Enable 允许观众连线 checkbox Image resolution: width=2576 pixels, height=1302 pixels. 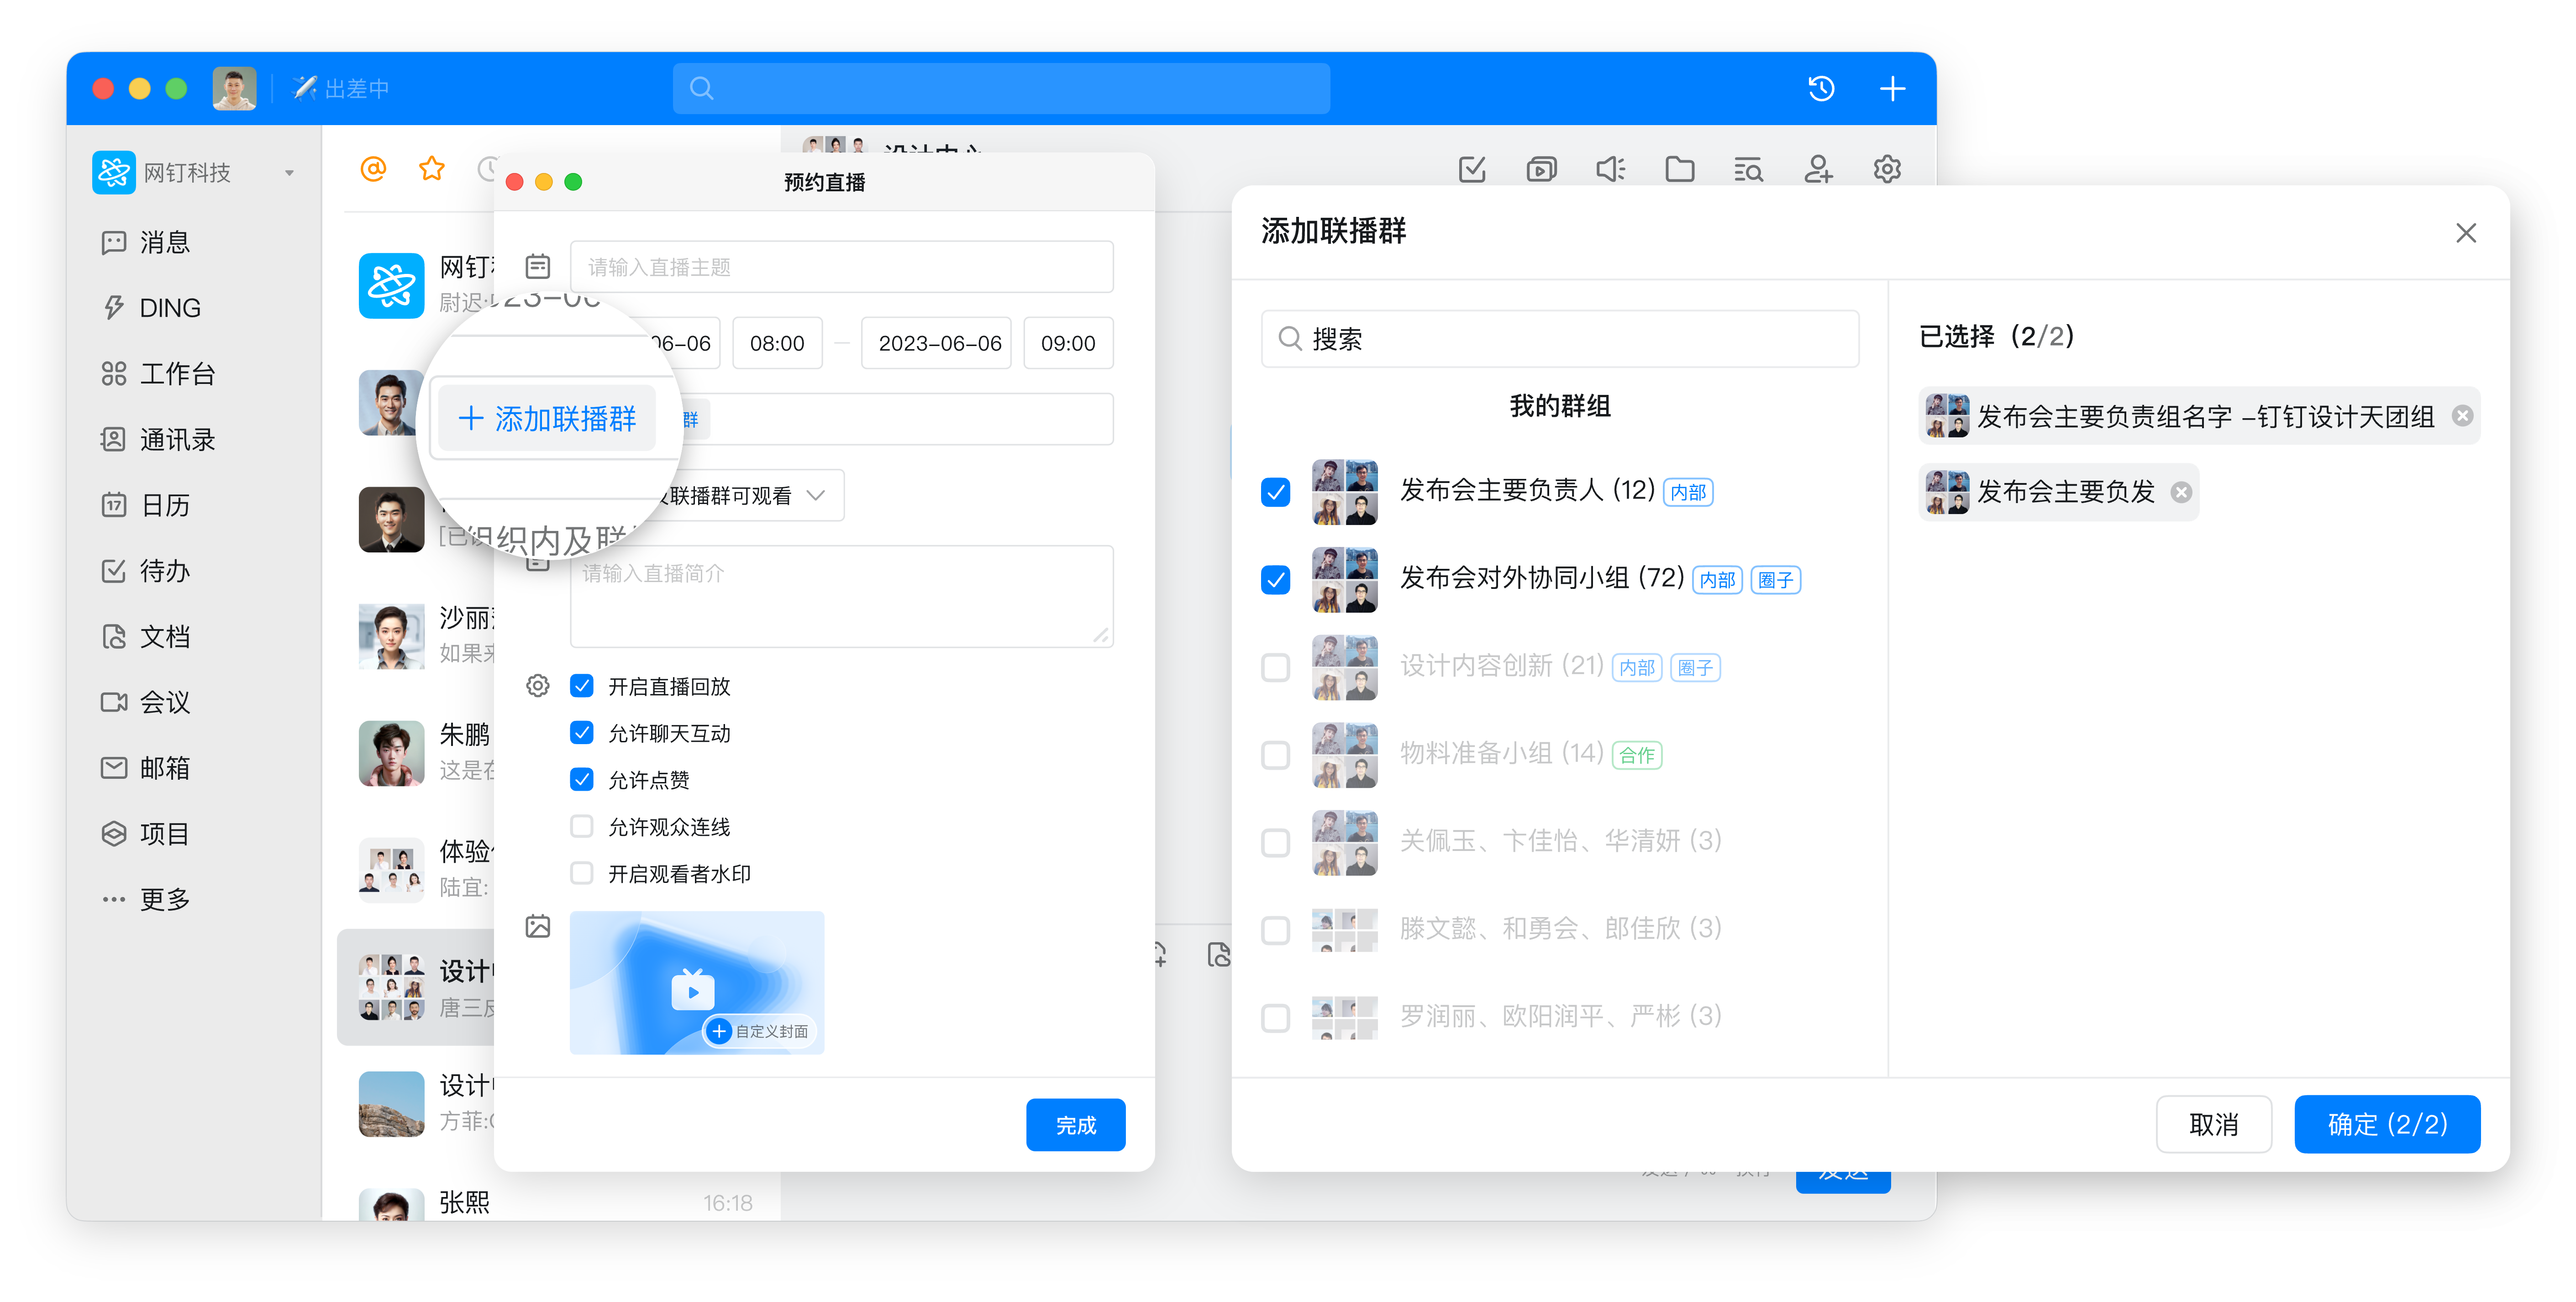point(581,826)
